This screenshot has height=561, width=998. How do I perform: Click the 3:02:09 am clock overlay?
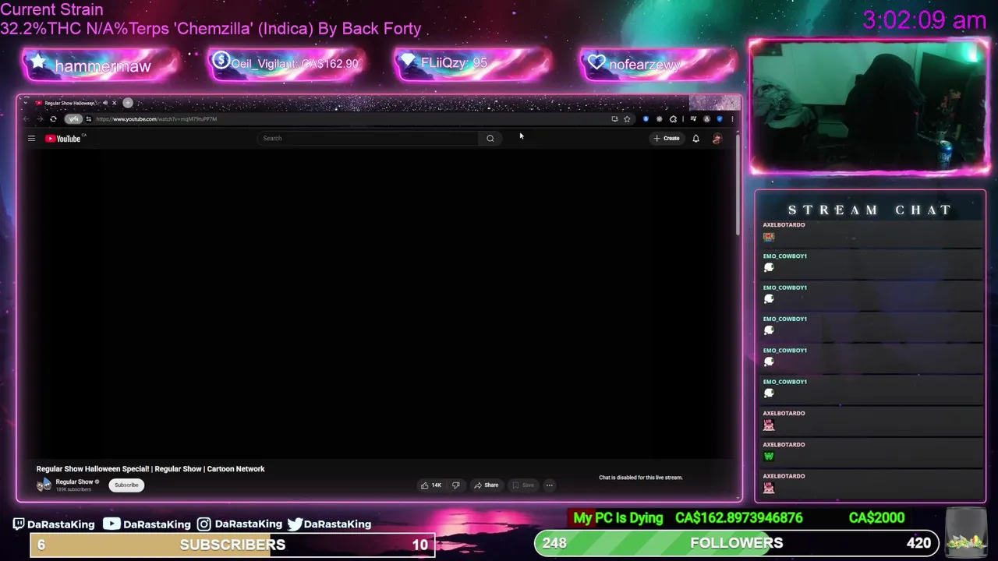point(924,20)
